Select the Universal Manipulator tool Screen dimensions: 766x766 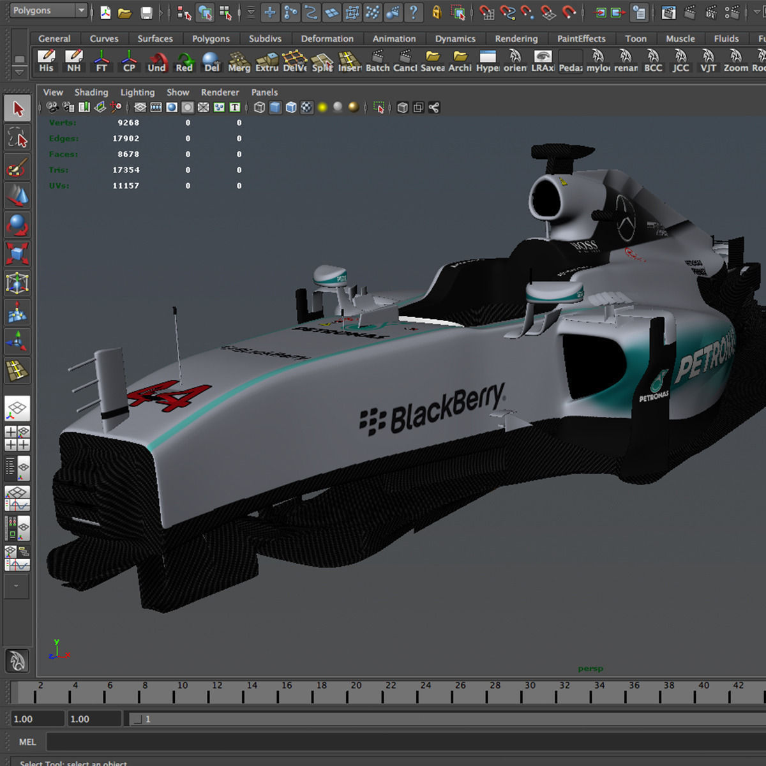17,282
